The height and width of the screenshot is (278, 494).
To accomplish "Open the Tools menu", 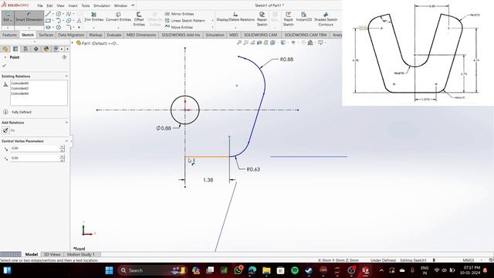I will (86, 5).
